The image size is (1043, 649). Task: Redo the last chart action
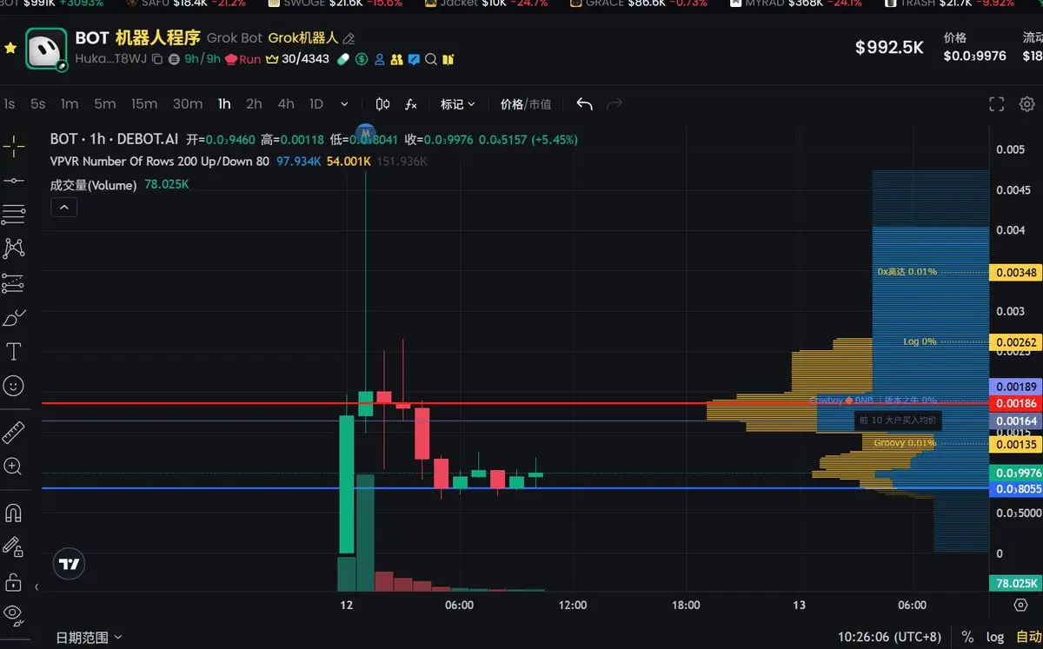coord(615,104)
